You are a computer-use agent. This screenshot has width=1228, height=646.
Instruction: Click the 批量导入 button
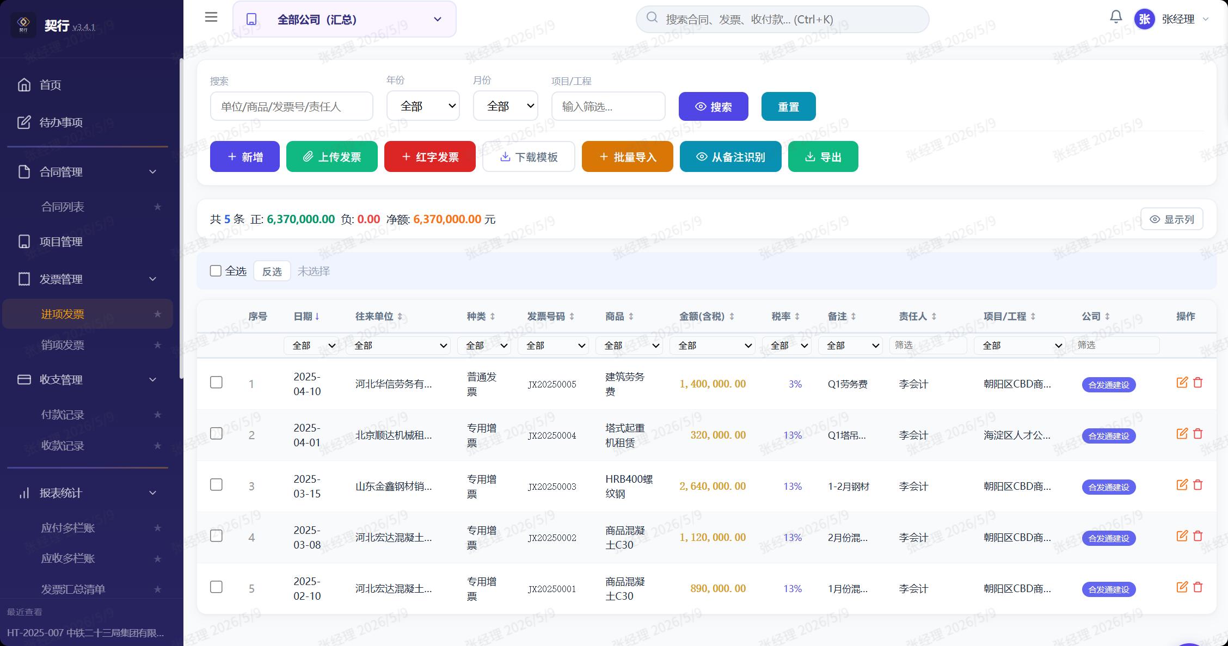(x=628, y=157)
